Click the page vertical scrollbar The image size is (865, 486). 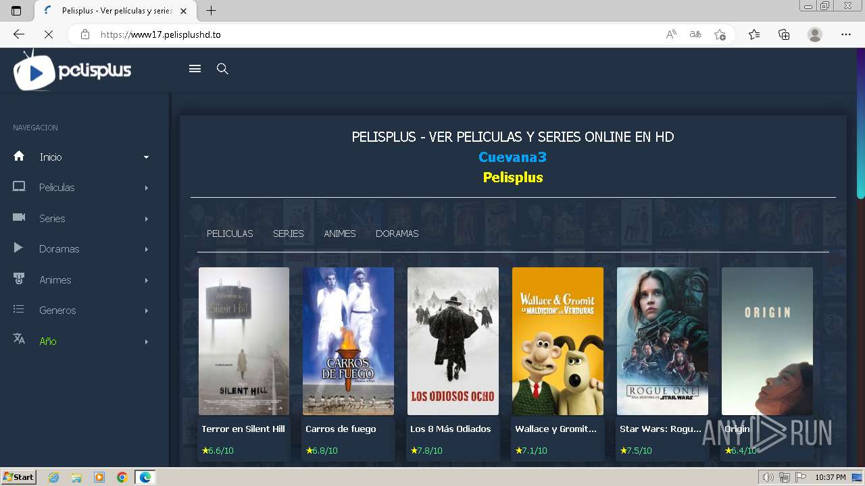pos(860,124)
